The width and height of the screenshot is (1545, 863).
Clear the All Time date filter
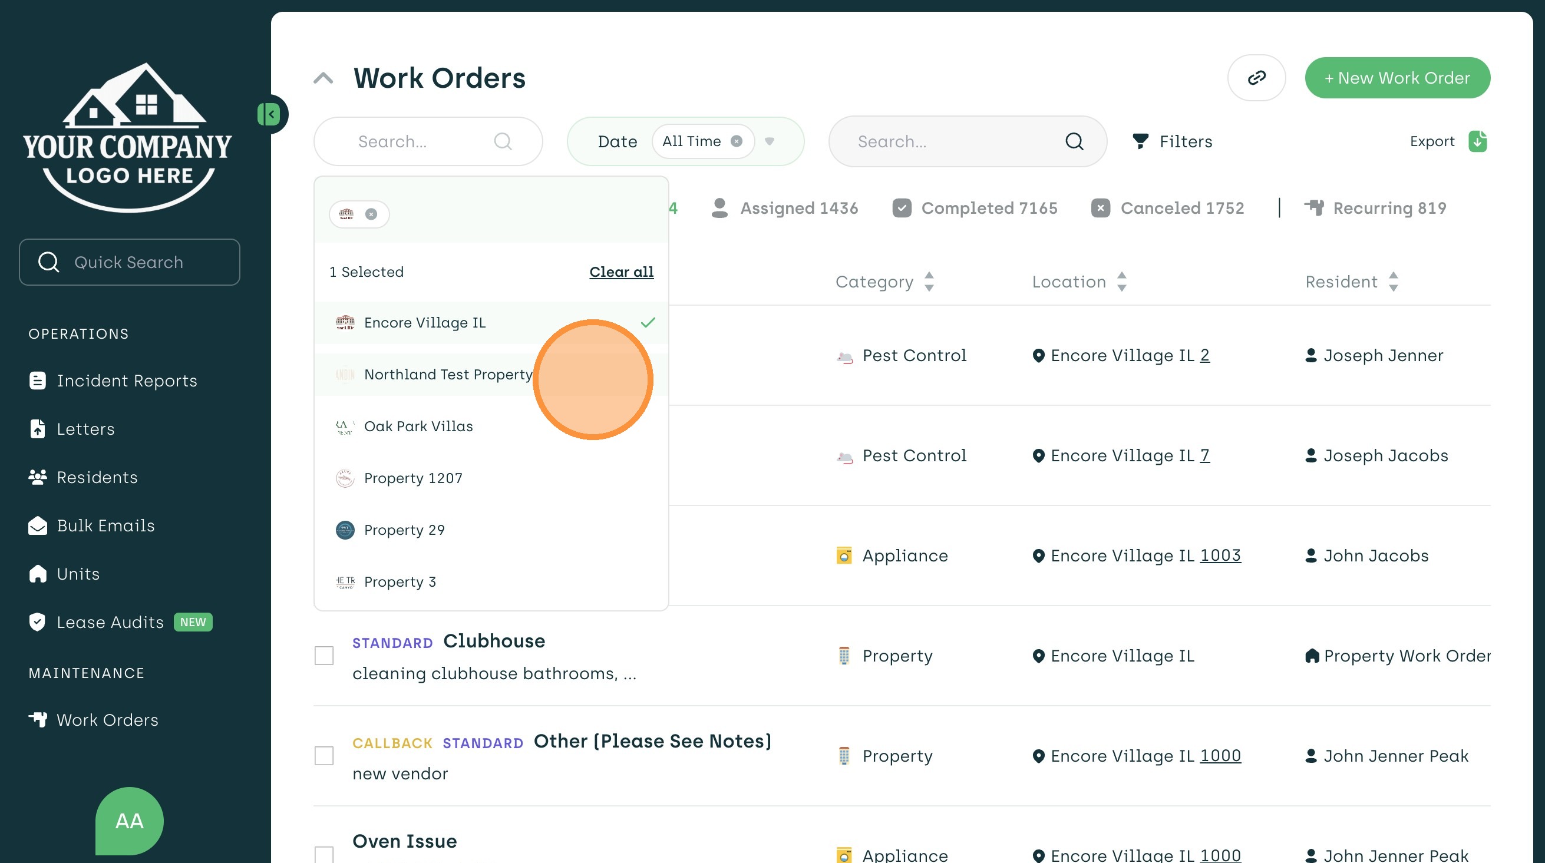pyautogui.click(x=737, y=141)
